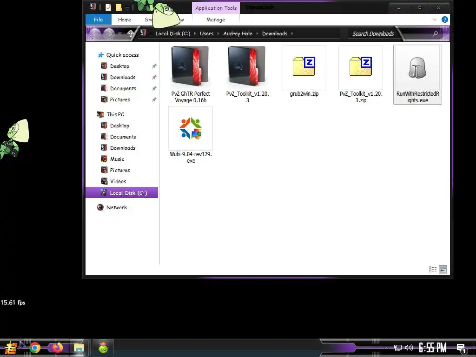This screenshot has height=357, width=476.
Task: Expand the ribbon with the chevron
Action: (435, 20)
